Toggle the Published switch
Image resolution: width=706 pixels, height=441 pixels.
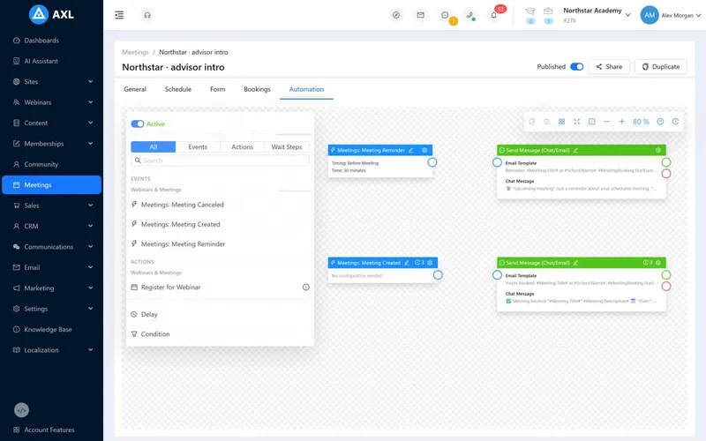pos(576,67)
